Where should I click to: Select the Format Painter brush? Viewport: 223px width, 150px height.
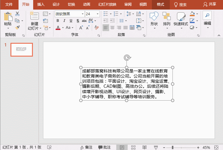click(17, 27)
